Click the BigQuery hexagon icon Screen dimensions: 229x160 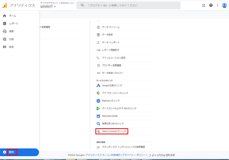click(x=98, y=101)
